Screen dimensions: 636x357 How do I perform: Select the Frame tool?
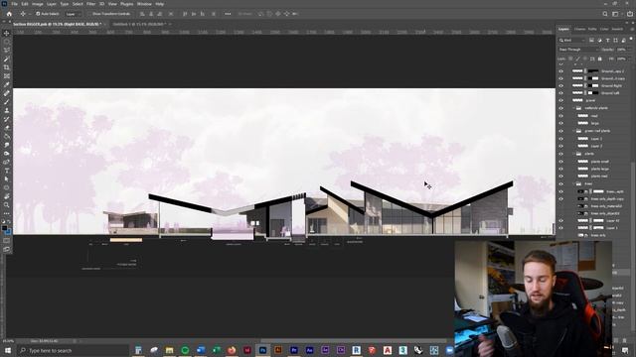7,76
